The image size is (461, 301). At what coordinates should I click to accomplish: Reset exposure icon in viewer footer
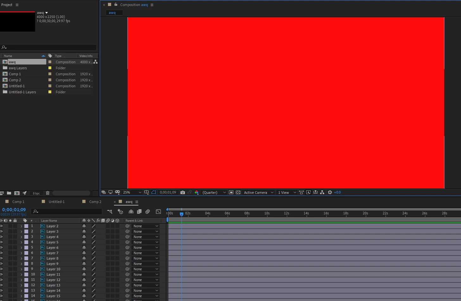pyautogui.click(x=330, y=192)
